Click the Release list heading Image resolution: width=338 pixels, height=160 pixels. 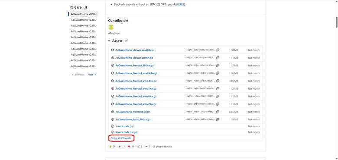pyautogui.click(x=78, y=7)
